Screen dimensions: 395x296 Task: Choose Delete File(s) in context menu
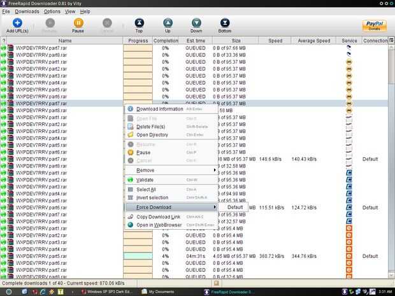click(x=171, y=127)
